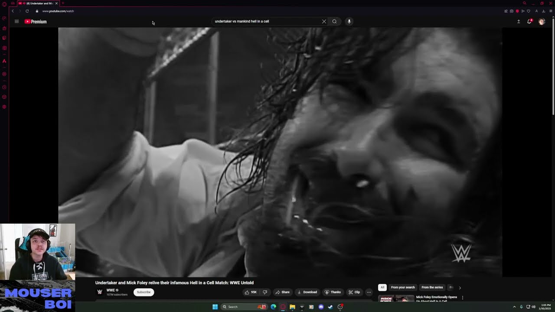Subscribe to the WWE channel
This screenshot has width=555, height=312.
[x=144, y=292]
